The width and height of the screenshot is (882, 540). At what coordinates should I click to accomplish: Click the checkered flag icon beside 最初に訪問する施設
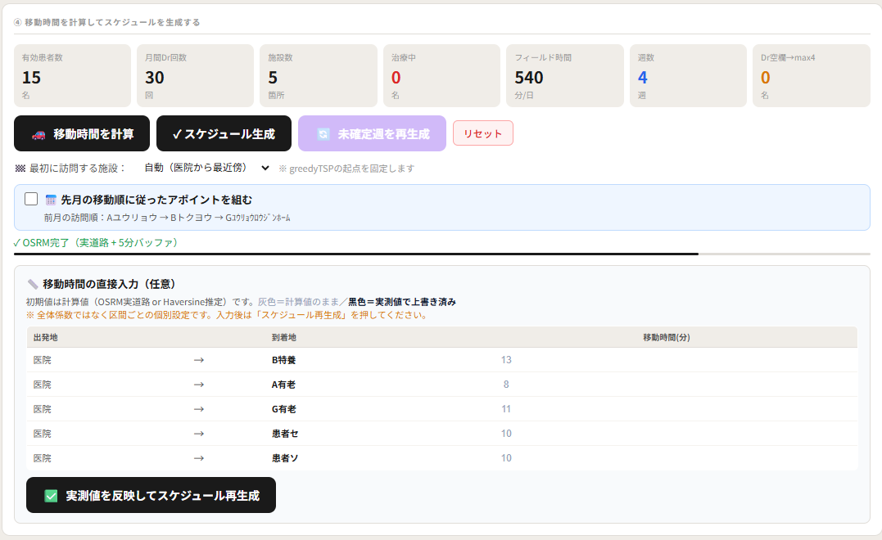tap(20, 168)
